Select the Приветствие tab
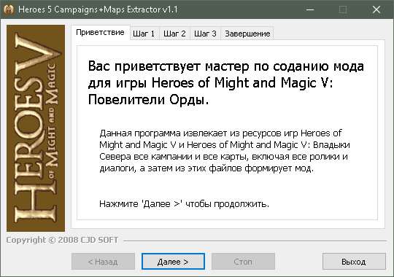394x277 pixels. [100, 32]
